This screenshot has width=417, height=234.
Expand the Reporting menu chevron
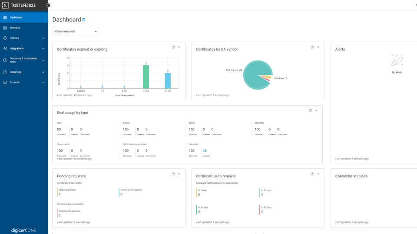[43, 72]
